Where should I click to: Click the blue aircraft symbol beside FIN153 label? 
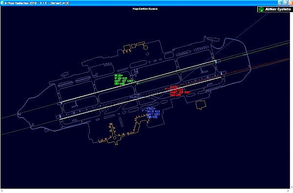(143, 110)
